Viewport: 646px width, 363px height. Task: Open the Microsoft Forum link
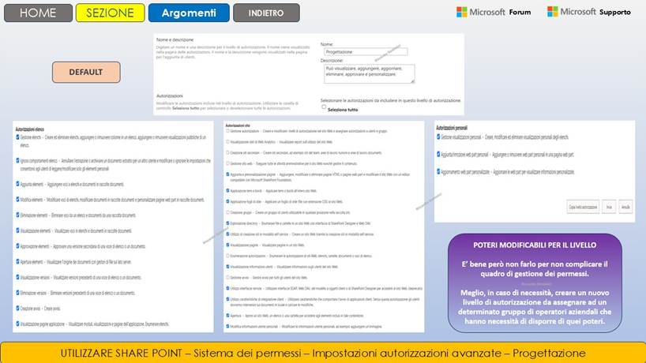coord(494,12)
